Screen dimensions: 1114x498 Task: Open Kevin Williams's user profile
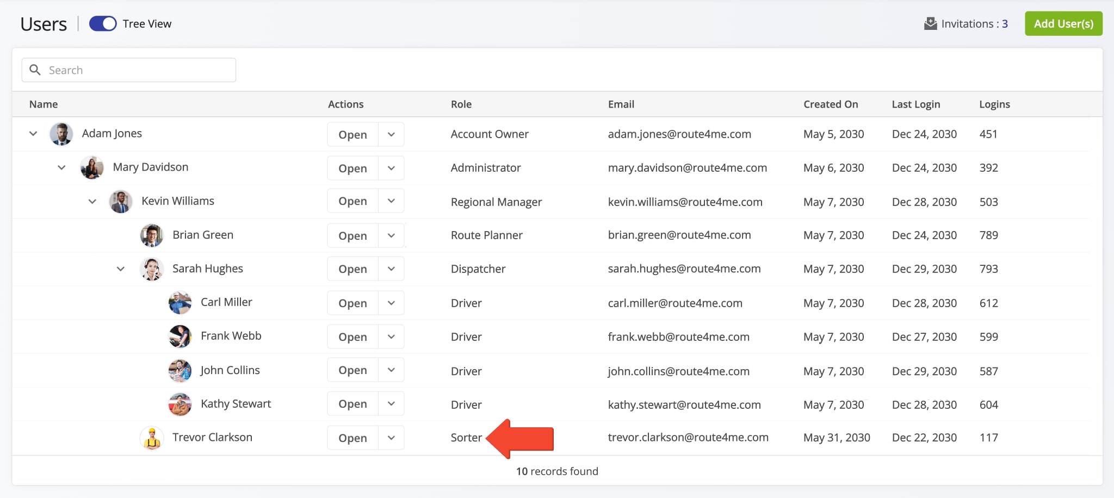tap(352, 201)
